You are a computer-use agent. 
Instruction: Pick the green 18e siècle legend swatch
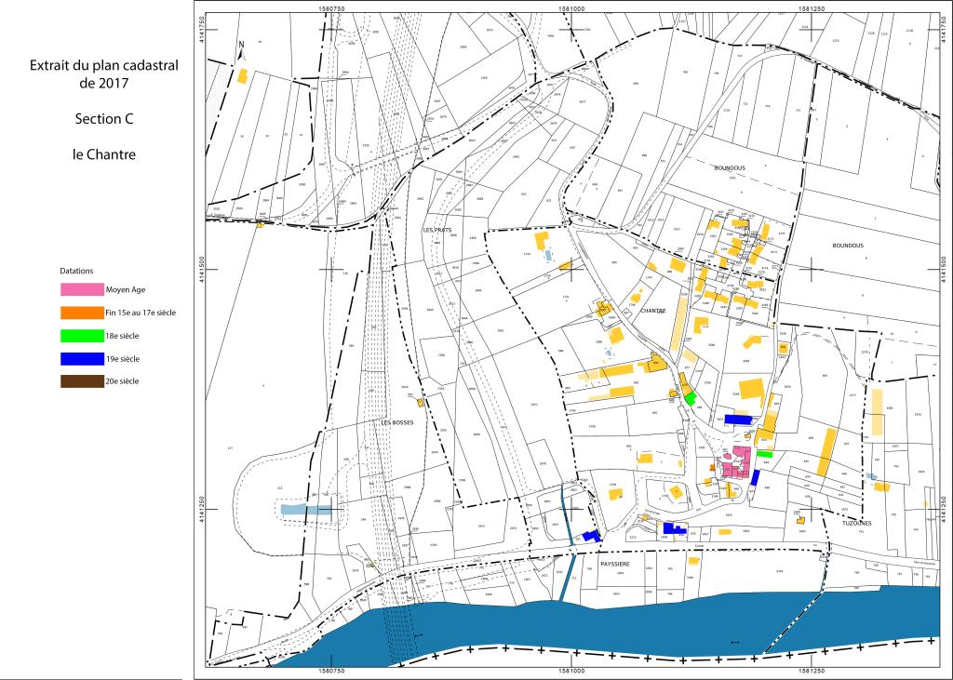[82, 336]
